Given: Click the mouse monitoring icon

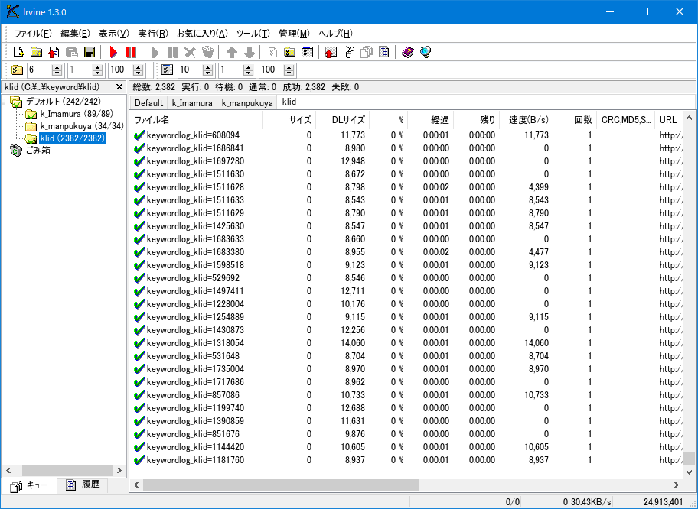Looking at the screenshot, I should (x=349, y=53).
